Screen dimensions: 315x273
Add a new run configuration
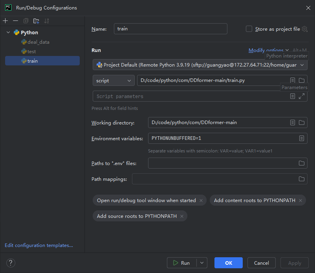(x=5, y=20)
